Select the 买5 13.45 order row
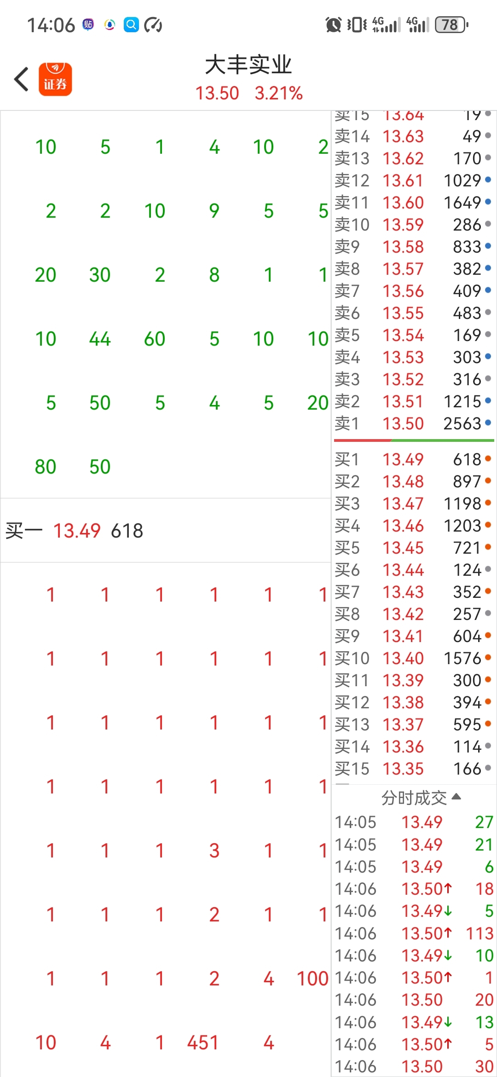 (x=413, y=548)
